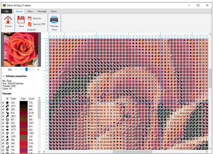The height and width of the screenshot is (154, 213).
Task: Click the Preview Print printer icon
Action: click(54, 20)
